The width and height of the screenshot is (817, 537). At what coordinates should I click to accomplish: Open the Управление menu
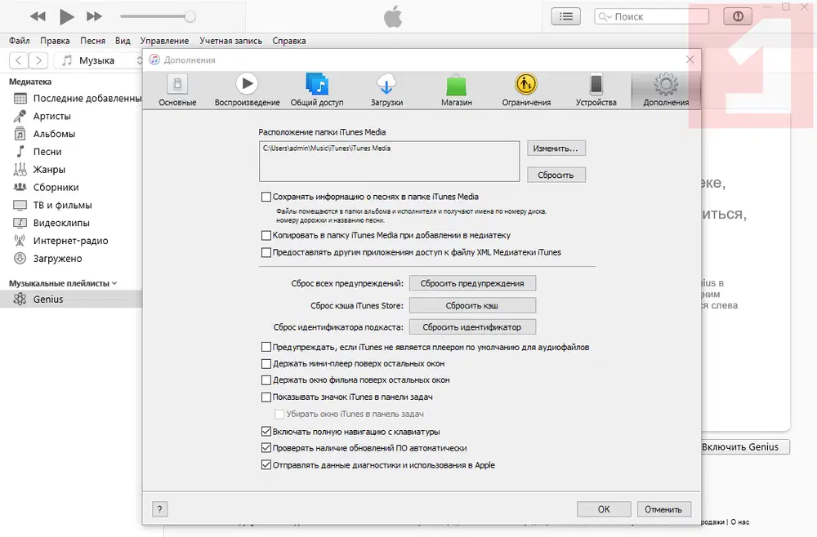click(x=165, y=41)
